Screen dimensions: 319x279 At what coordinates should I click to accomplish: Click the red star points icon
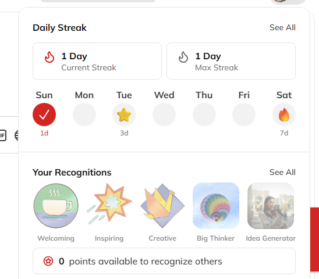(48, 261)
